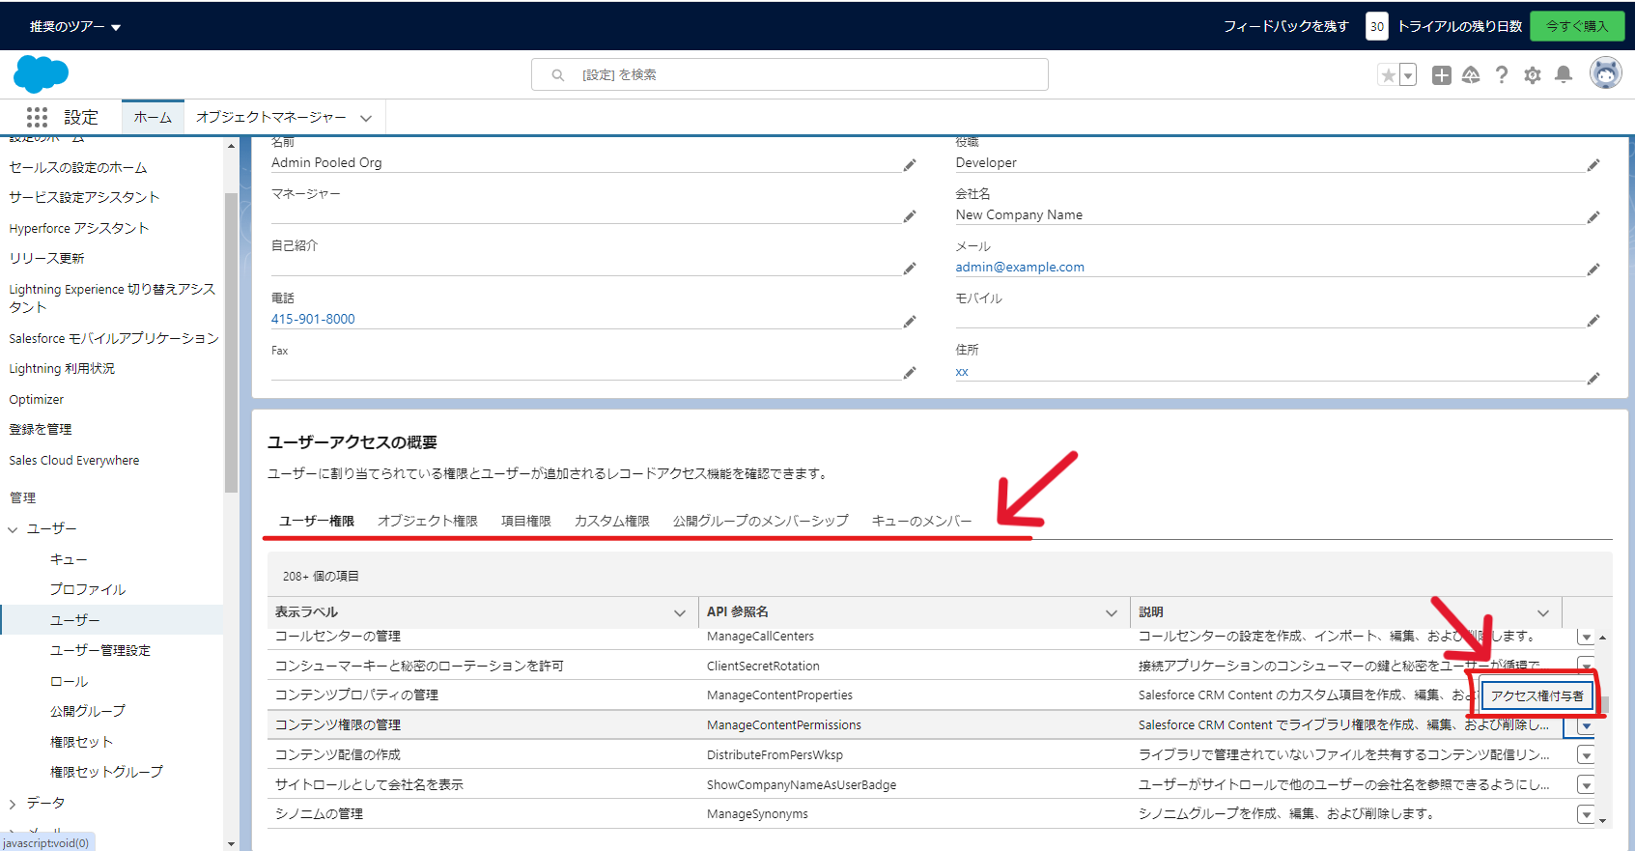Switch to the オブジェクトマネージャー tab

[270, 117]
